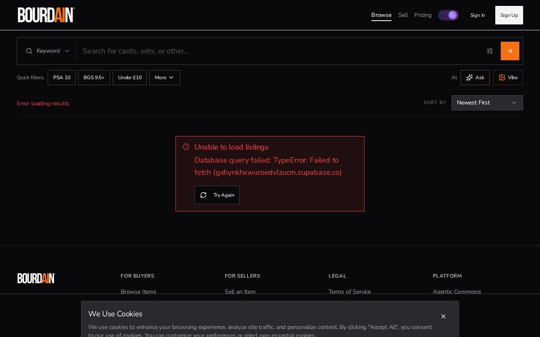Click the Sign In link

(478, 15)
